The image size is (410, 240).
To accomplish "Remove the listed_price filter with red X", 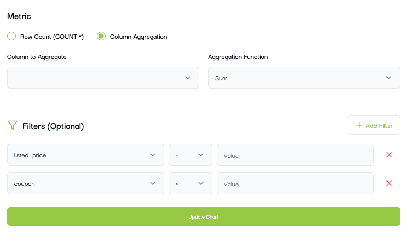I will [389, 155].
